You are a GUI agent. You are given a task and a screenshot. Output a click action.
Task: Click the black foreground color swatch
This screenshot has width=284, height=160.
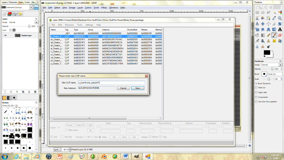267,52
